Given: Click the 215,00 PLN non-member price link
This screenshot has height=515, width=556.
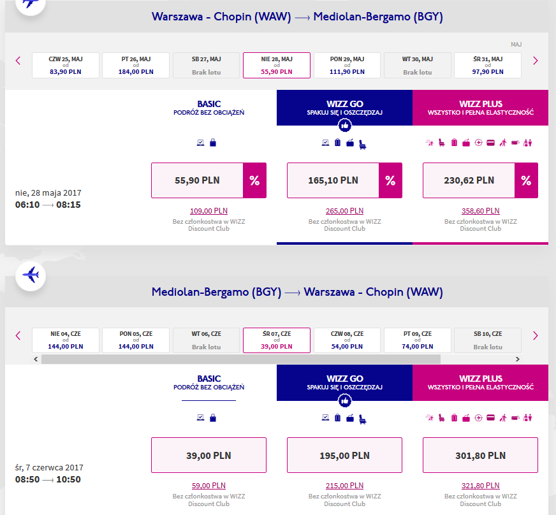Looking at the screenshot, I should click(345, 486).
